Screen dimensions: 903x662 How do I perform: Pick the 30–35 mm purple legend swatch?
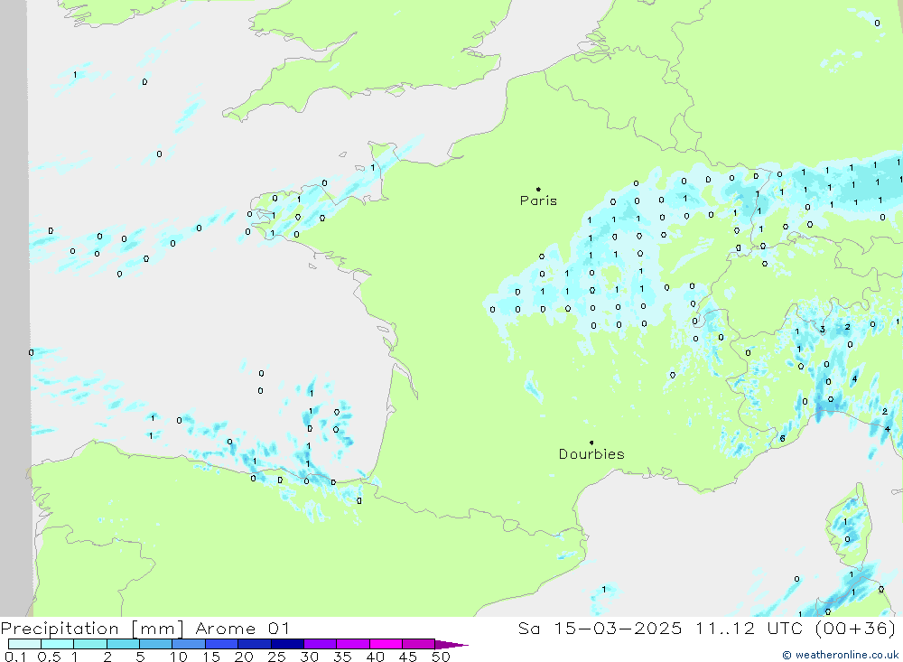(320, 644)
